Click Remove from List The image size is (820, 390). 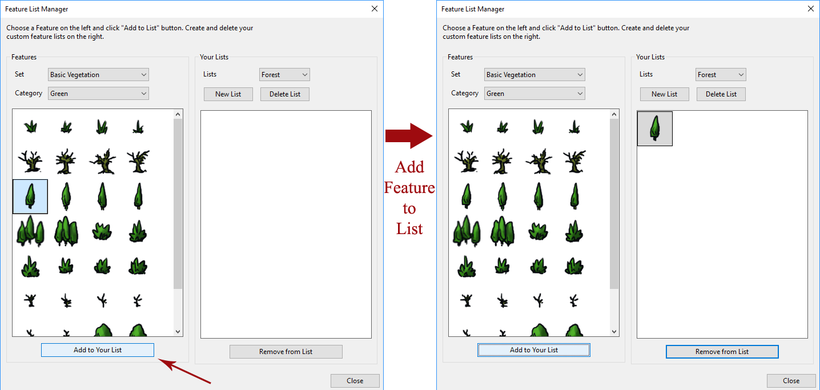point(286,351)
